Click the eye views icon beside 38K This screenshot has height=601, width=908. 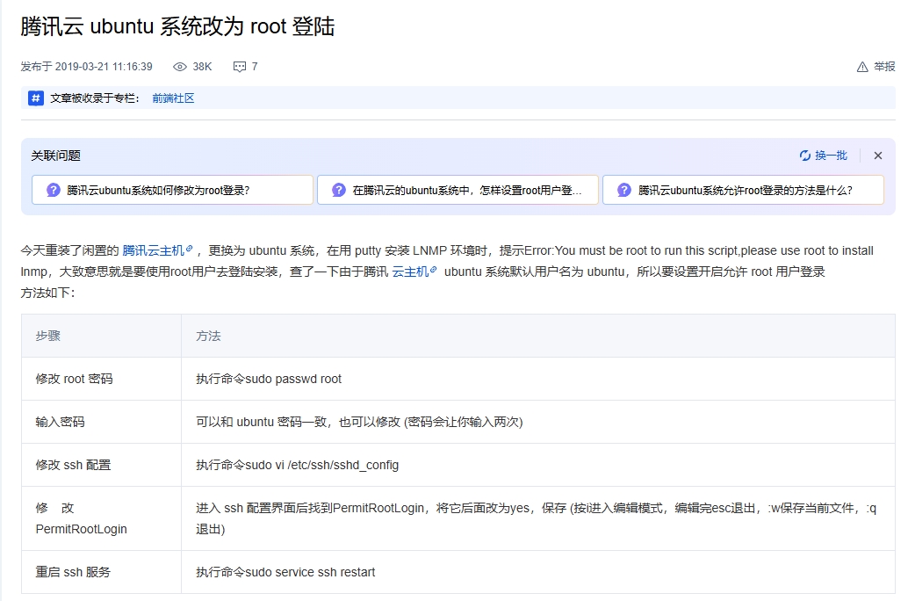180,67
